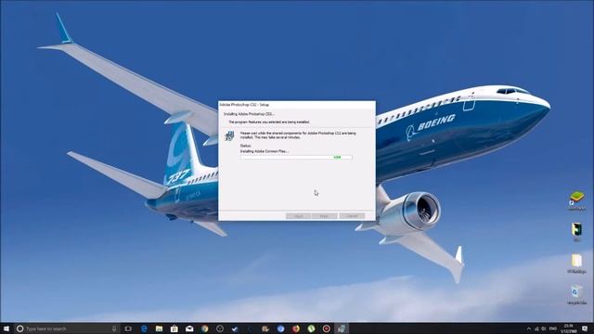The width and height of the screenshot is (594, 334).
Task: Click the ENG language indicator
Action: [553, 328]
